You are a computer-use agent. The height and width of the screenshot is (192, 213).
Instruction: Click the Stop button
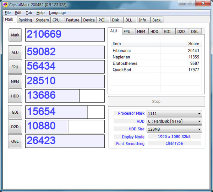156,102
